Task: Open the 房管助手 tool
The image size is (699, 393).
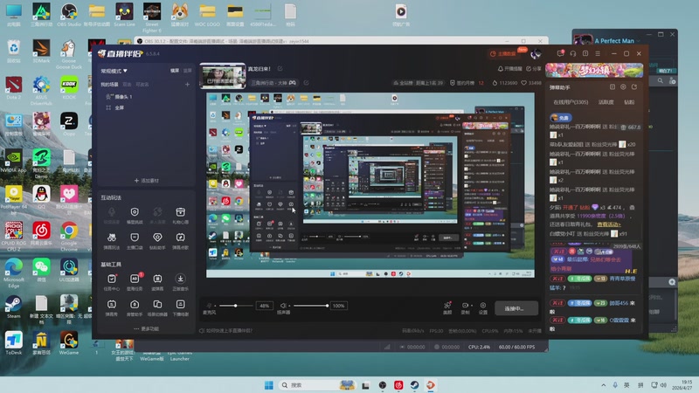Action: (135, 307)
